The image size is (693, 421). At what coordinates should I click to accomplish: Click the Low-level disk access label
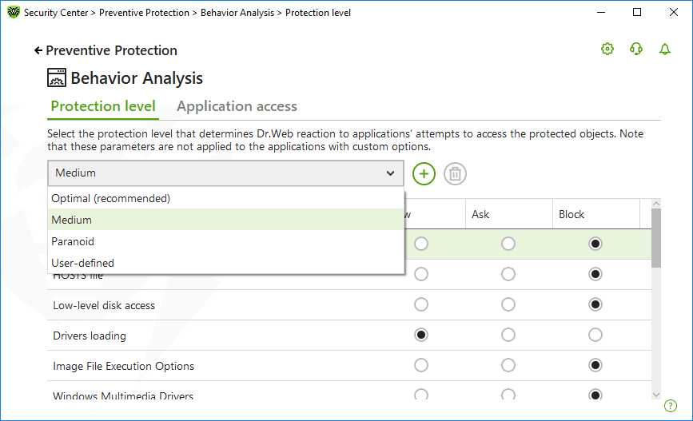(x=104, y=305)
